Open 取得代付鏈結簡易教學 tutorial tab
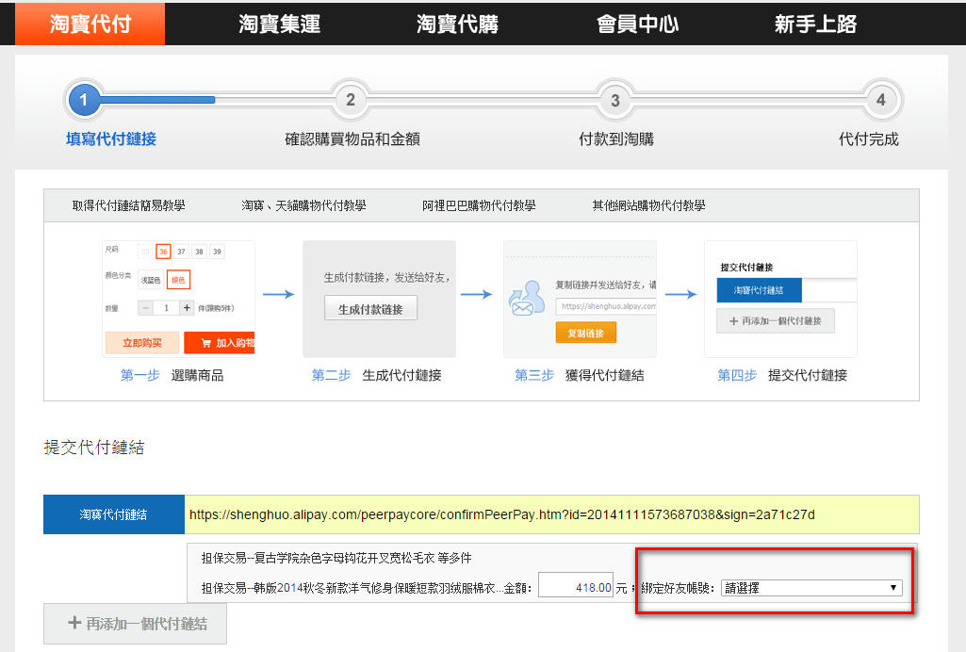This screenshot has width=966, height=652. [x=129, y=205]
